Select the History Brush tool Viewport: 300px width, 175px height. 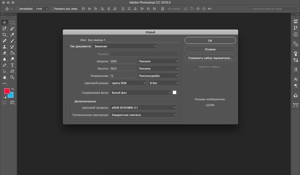point(12,47)
